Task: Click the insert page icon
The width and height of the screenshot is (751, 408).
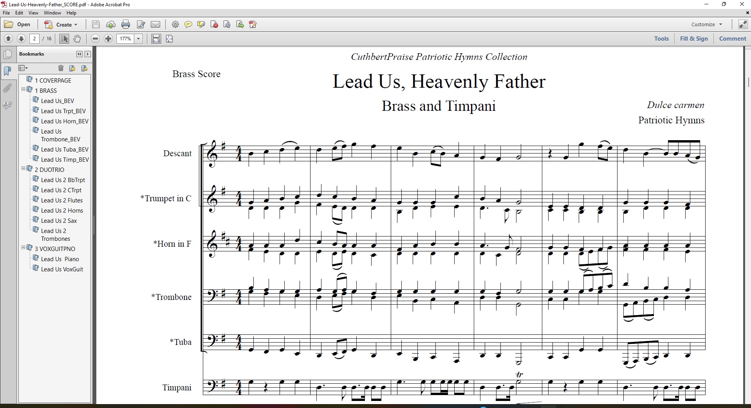Action: (x=240, y=24)
